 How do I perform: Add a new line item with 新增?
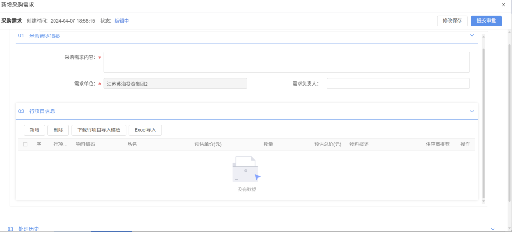pyautogui.click(x=34, y=130)
